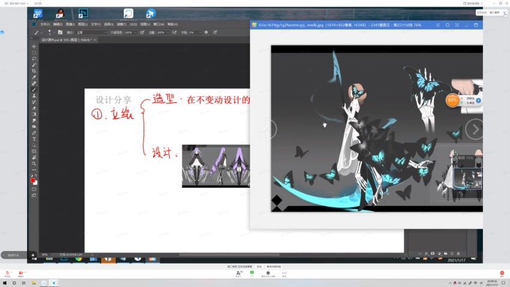Toggle camera video in meeting bar
The height and width of the screenshot is (287, 510).
[x=21, y=273]
